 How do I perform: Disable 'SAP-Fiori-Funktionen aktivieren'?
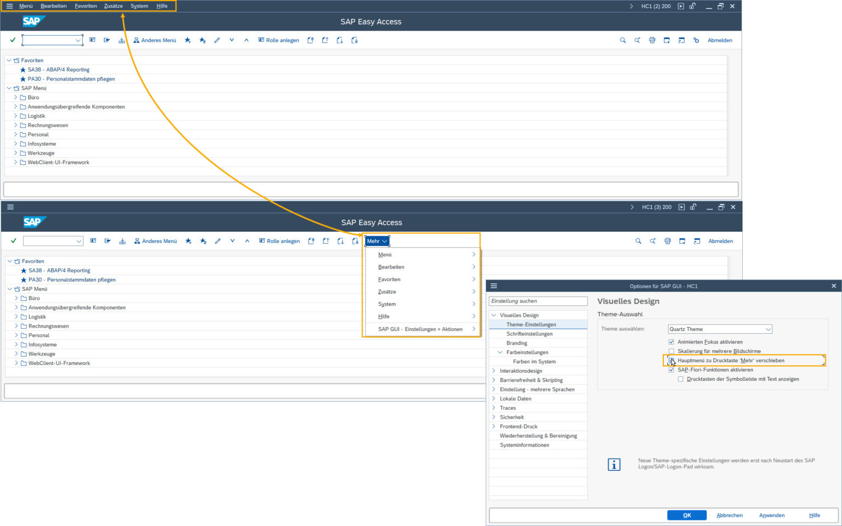pyautogui.click(x=672, y=370)
